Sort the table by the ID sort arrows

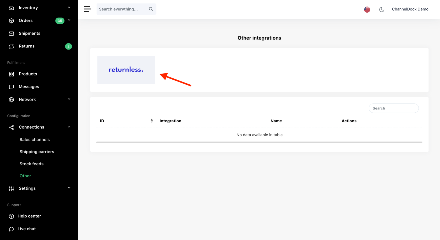coord(152,121)
